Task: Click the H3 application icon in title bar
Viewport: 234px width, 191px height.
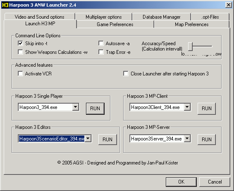Action: 5,5
